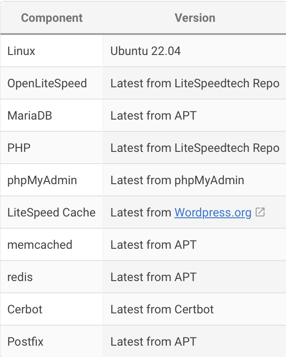Select the OpenLiteSpeed component cell
Image resolution: width=286 pixels, height=357 pixels.
pyautogui.click(x=47, y=83)
